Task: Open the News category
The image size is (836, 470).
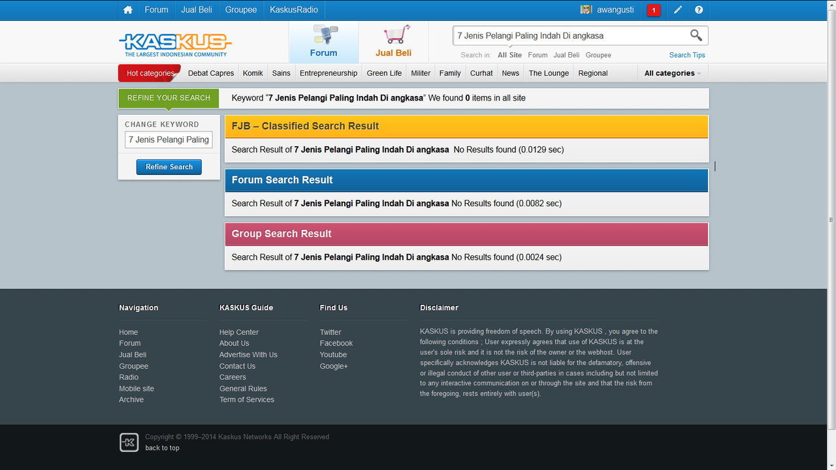Action: click(511, 73)
